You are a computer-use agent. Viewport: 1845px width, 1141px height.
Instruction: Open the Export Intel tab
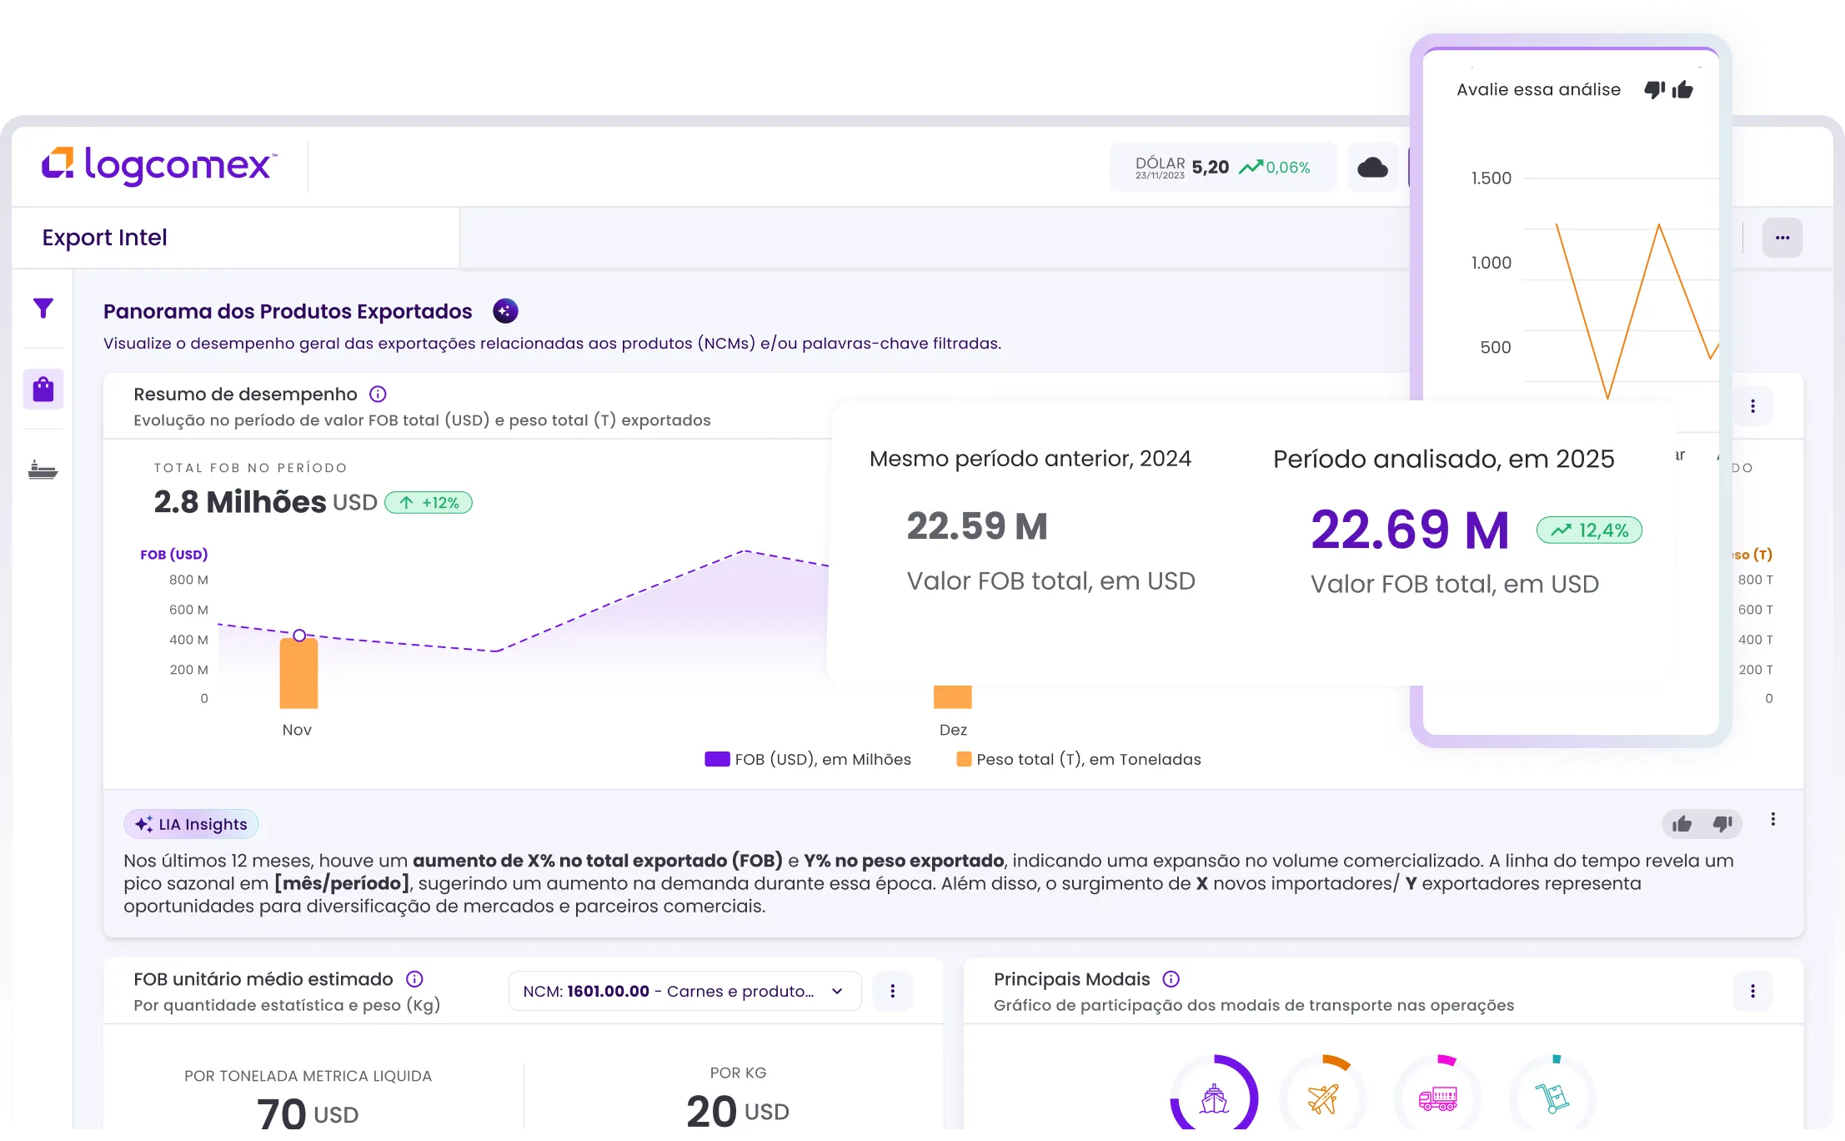(x=105, y=238)
